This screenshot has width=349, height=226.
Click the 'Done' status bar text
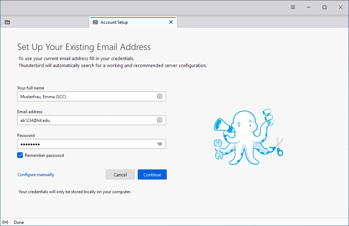[19, 223]
